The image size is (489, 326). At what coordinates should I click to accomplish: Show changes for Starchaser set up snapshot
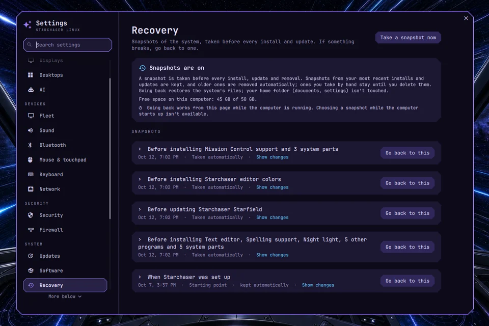[318, 285]
